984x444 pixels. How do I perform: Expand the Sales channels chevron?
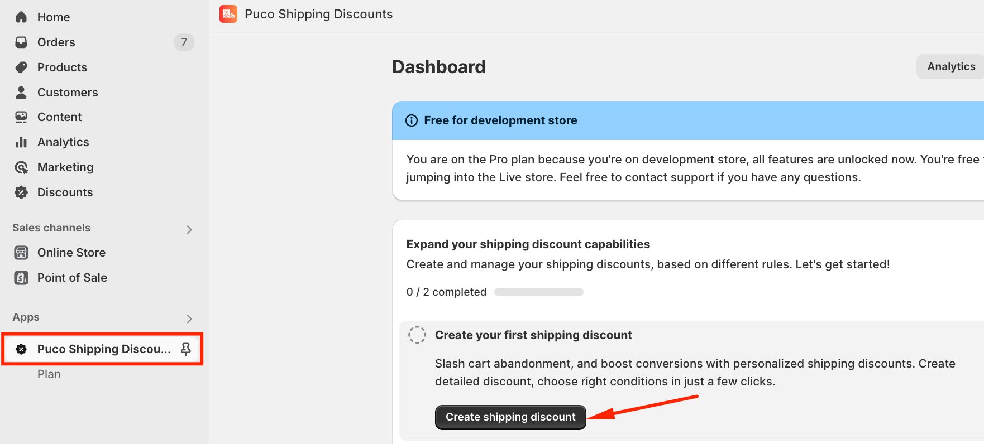tap(189, 229)
